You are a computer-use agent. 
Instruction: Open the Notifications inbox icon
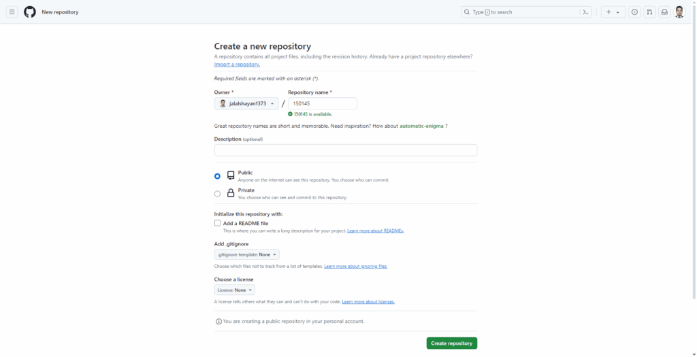664,12
